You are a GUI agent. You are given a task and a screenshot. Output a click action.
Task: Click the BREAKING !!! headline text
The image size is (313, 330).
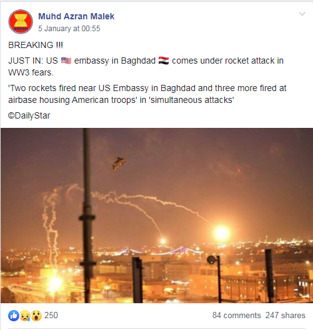pos(36,45)
